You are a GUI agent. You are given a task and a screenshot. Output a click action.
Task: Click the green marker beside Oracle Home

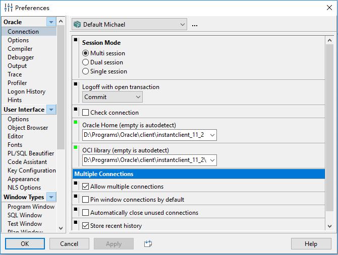(76, 122)
